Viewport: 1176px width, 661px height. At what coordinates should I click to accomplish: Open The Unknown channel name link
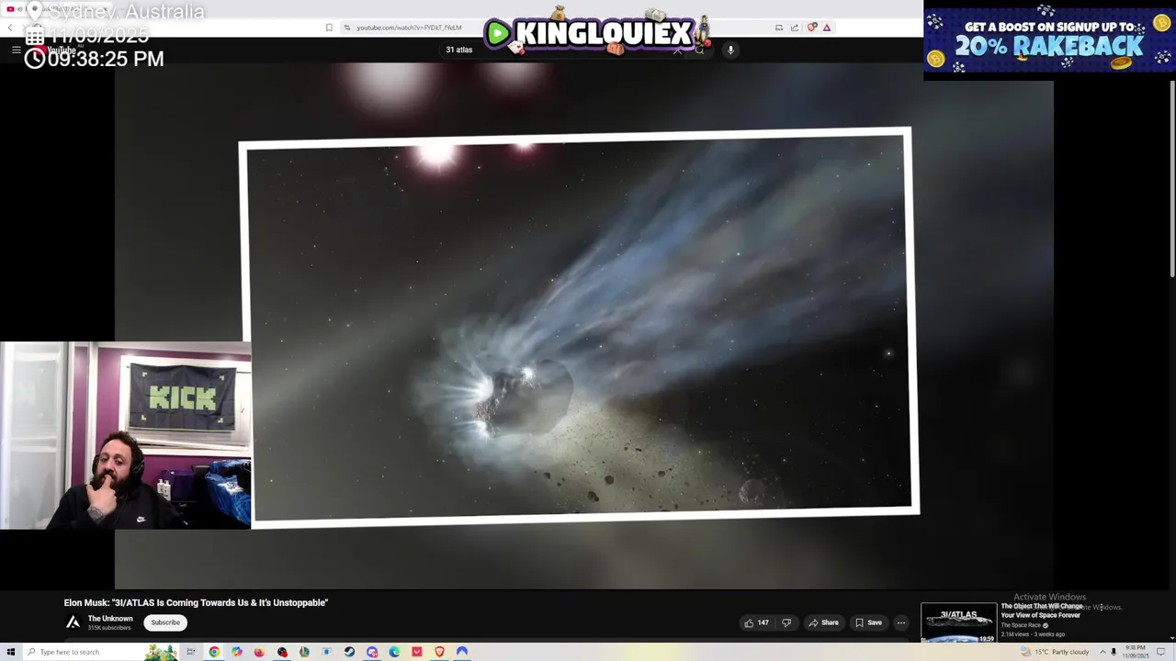coord(110,619)
